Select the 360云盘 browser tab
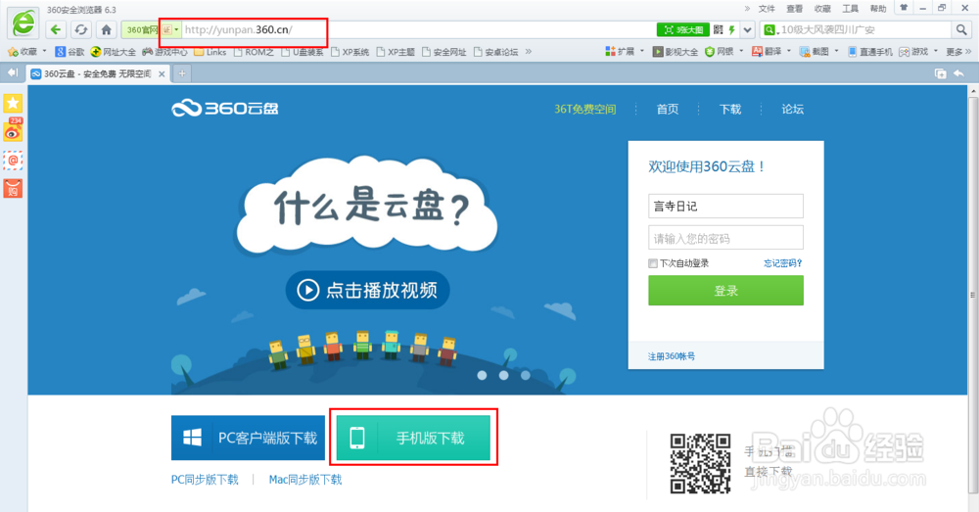Screen dimensions: 979x512 point(98,73)
